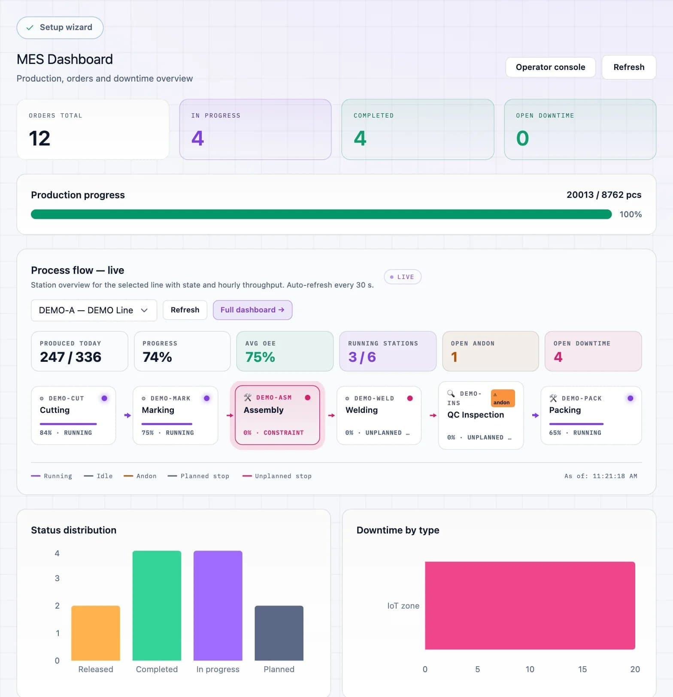673x697 pixels.
Task: Click the 100% progress label
Action: [631, 214]
